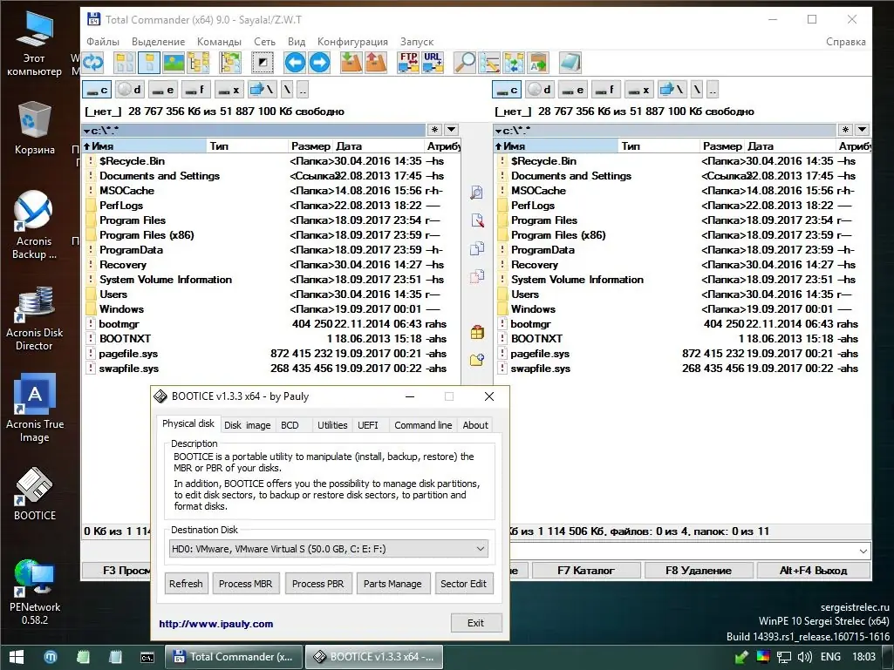Switch to BCD tab in BOOTICE
Viewport: 894px width, 670px height.
click(x=290, y=425)
